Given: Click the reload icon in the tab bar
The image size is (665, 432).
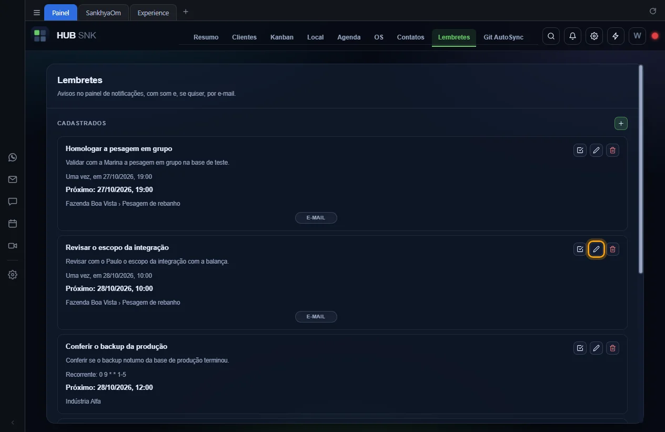Looking at the screenshot, I should coord(653,11).
